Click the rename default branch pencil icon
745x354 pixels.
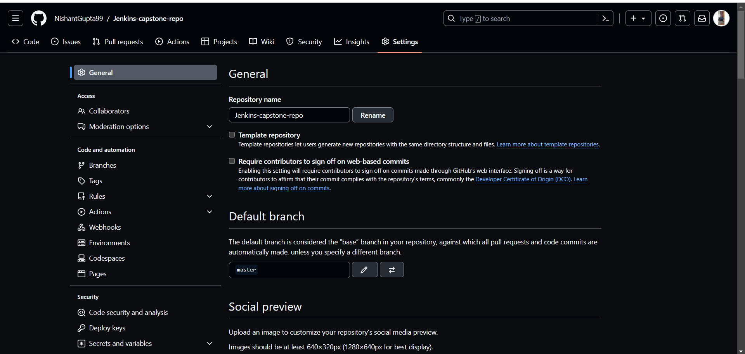(364, 270)
